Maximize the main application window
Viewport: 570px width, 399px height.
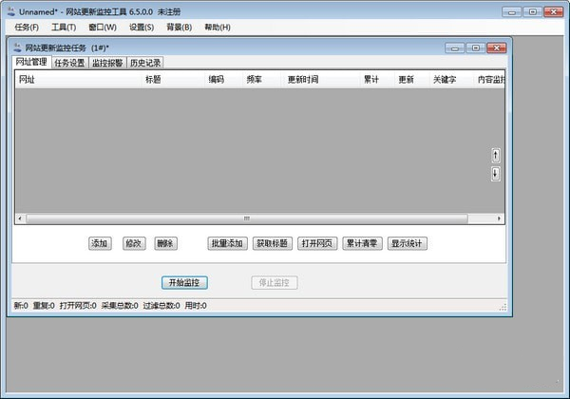[533, 12]
